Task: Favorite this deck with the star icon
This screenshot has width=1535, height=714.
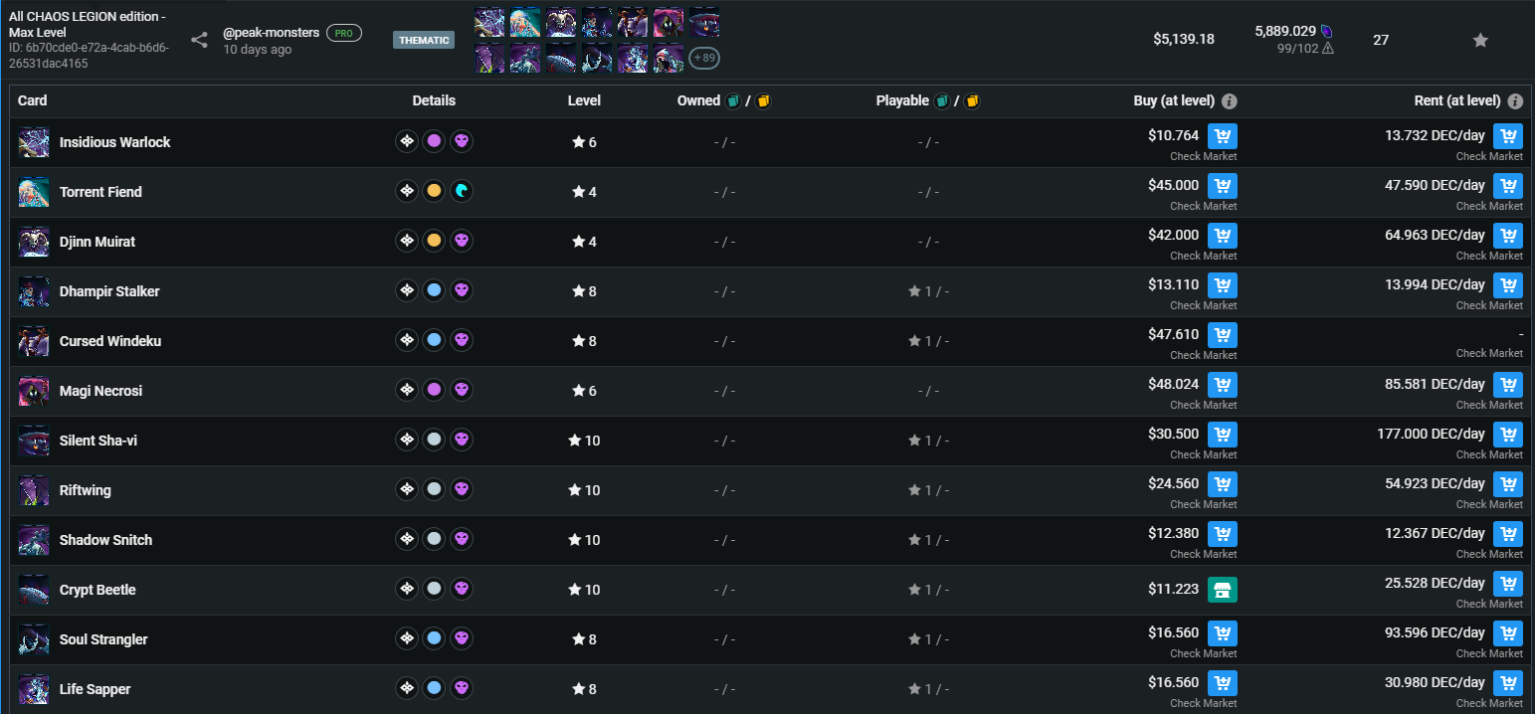Action: coord(1480,40)
